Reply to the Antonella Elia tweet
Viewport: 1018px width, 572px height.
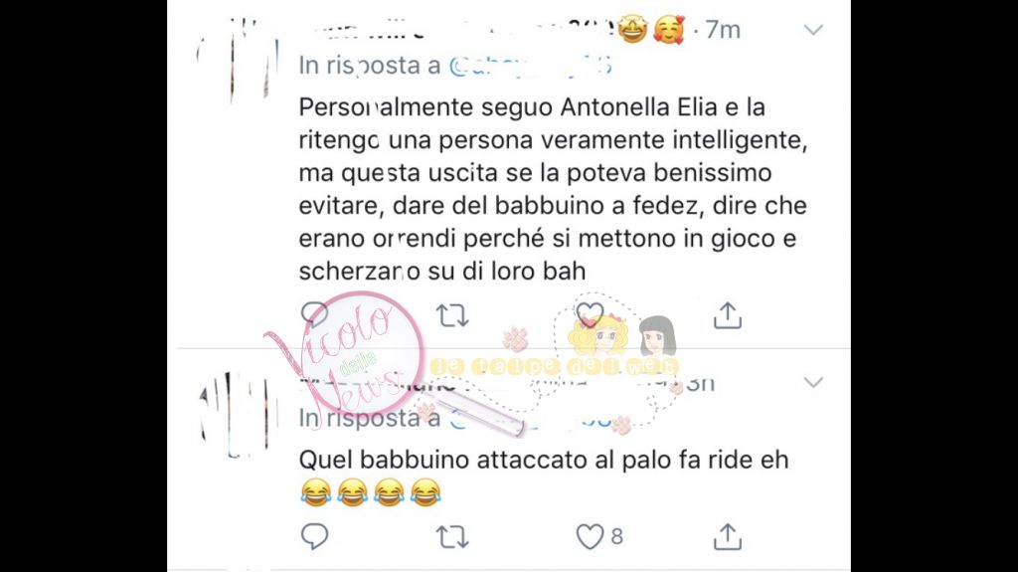315,314
